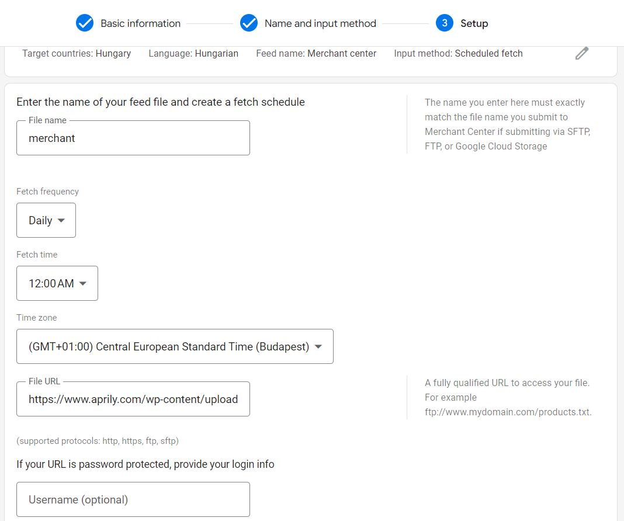The image size is (624, 521).
Task: Click the Language: Hungarian summary text
Action: [193, 54]
